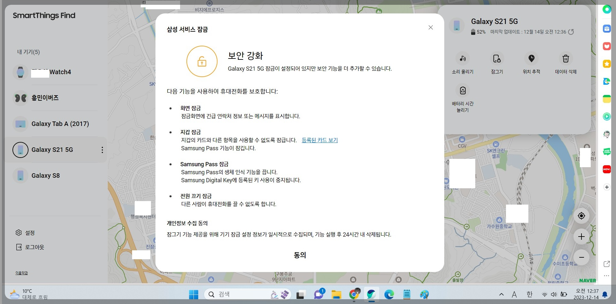
Task: Open the 등록된 카드 보기 link
Action: 320,140
